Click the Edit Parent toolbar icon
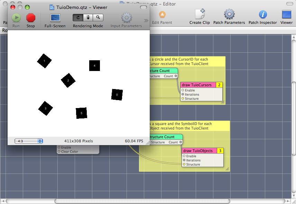The height and width of the screenshot is (204, 296). pyautogui.click(x=162, y=15)
